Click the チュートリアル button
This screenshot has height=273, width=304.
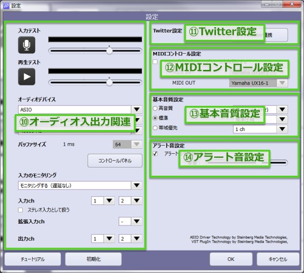click(33, 259)
